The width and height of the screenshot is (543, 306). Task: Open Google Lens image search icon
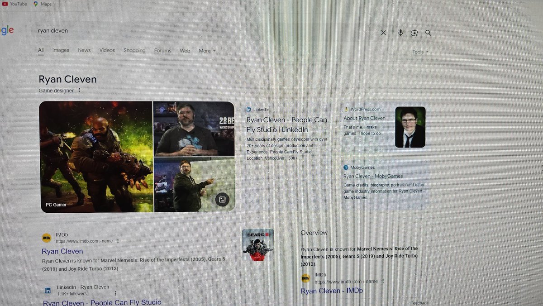414,33
